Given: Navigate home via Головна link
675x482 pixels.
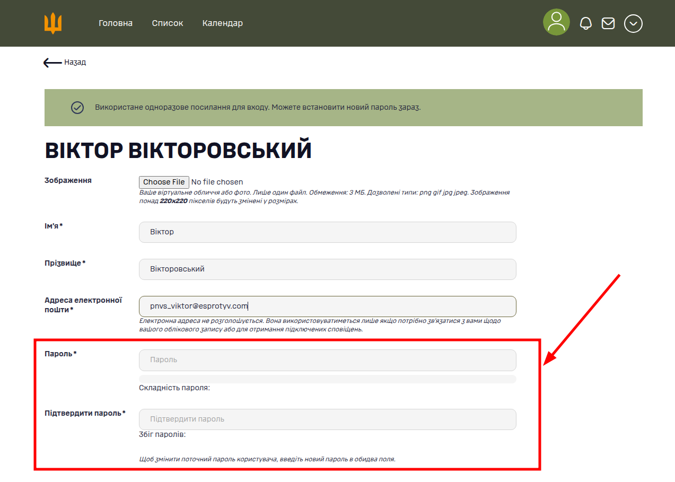Looking at the screenshot, I should (x=116, y=23).
